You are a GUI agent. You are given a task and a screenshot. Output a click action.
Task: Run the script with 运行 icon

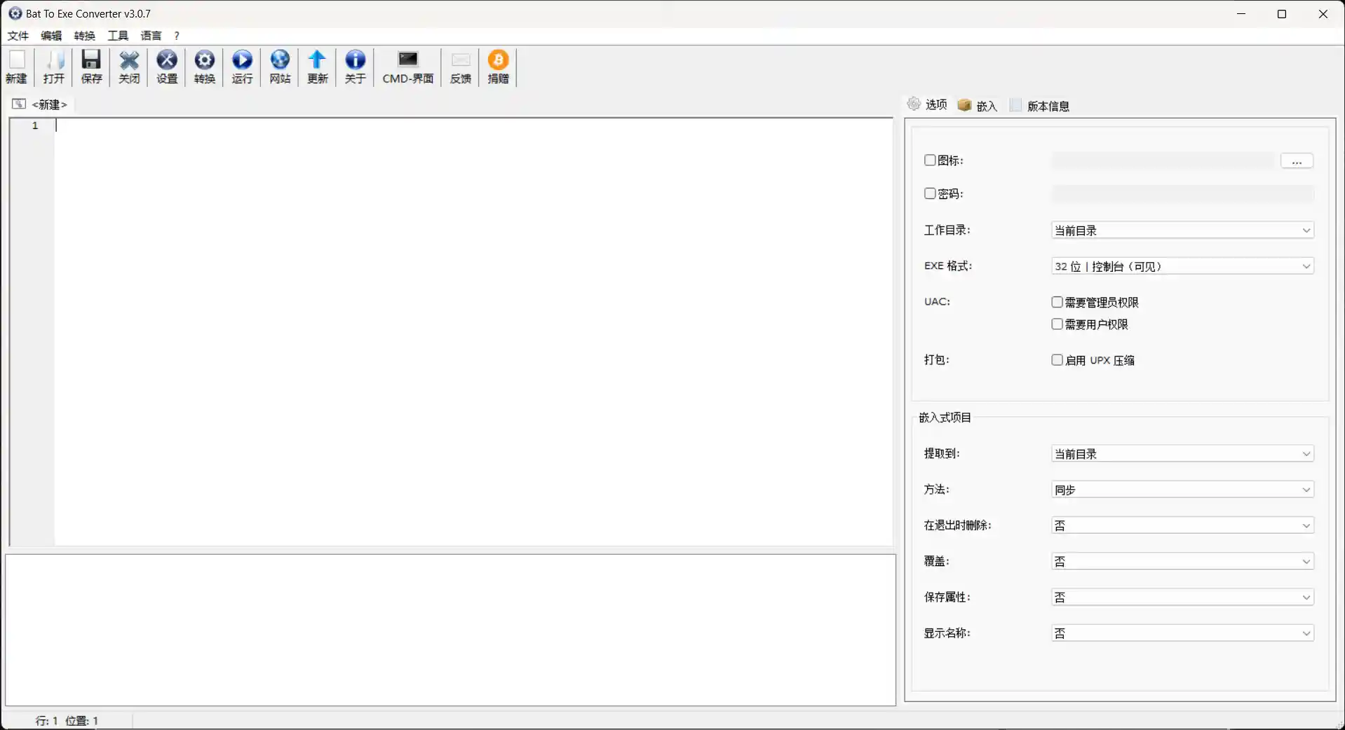[243, 67]
